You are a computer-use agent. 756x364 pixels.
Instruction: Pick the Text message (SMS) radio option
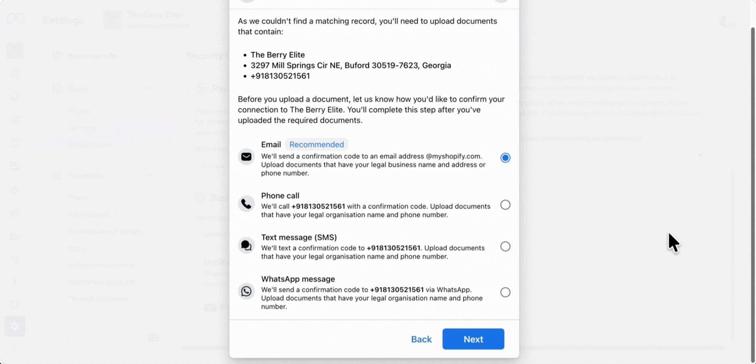505,246
